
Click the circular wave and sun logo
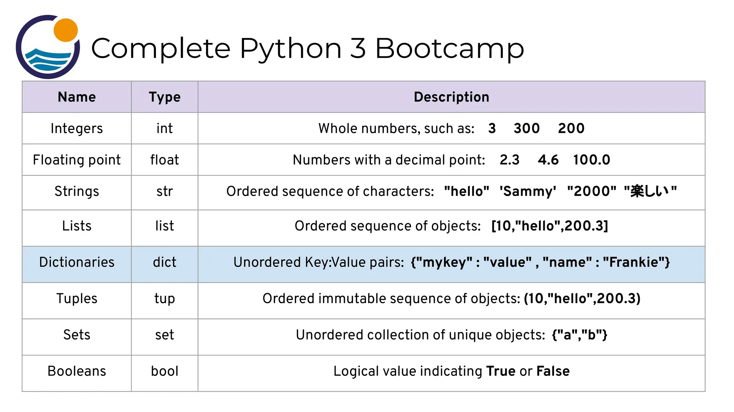[x=47, y=47]
